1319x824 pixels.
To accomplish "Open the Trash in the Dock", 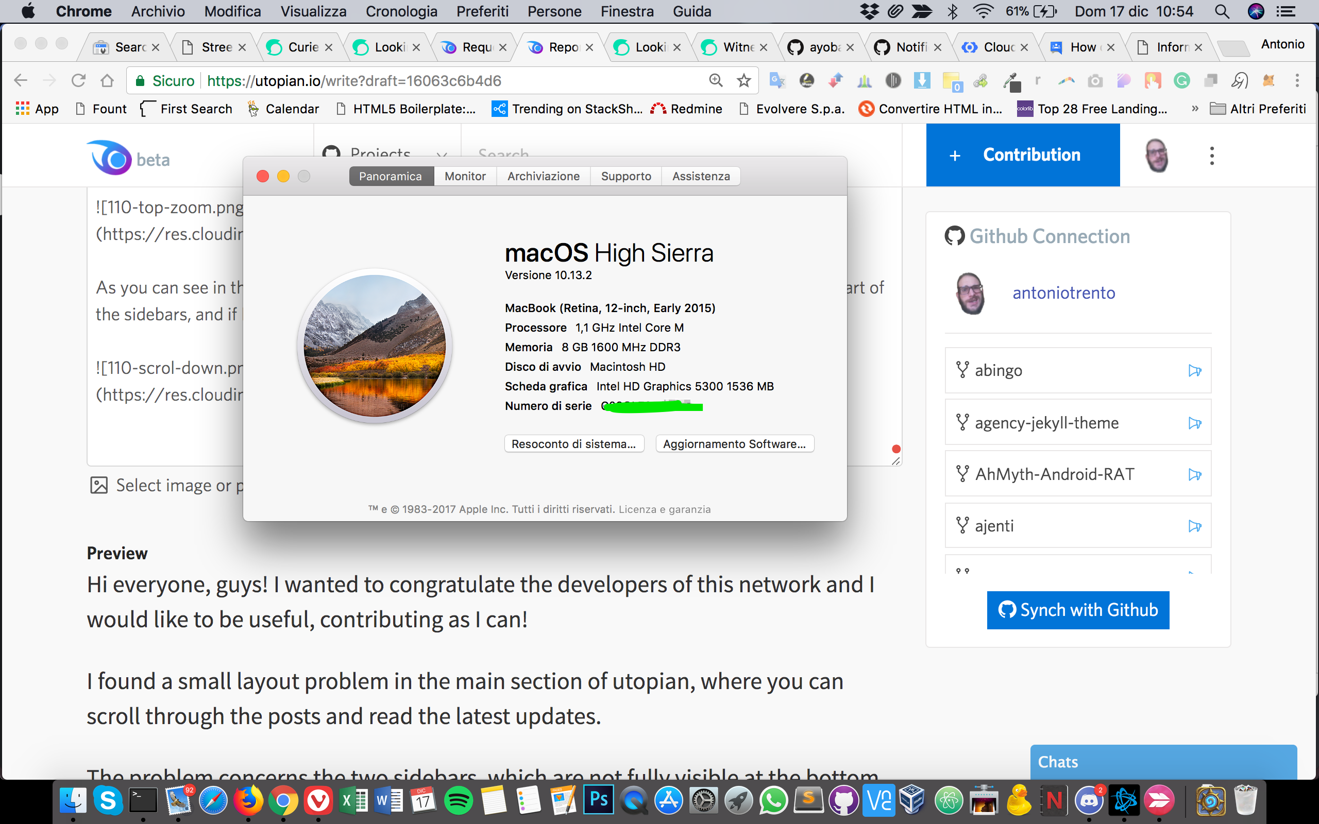I will 1245,800.
